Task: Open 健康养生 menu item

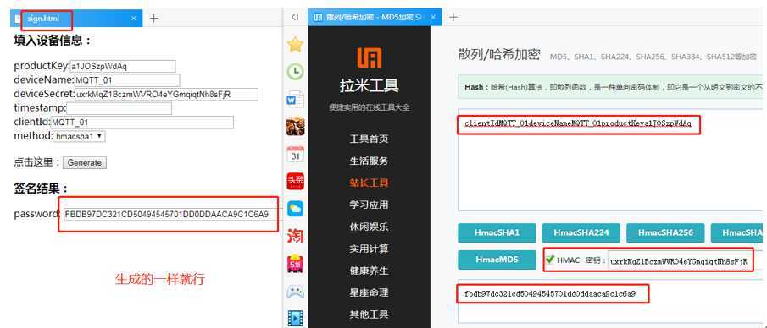Action: 370,271
